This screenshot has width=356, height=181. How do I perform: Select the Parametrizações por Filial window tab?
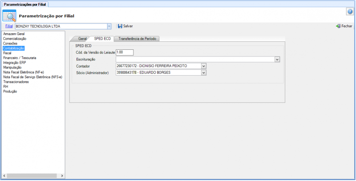[24, 4]
